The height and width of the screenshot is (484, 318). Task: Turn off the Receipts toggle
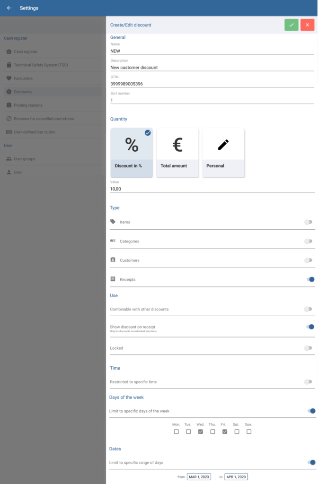point(310,279)
